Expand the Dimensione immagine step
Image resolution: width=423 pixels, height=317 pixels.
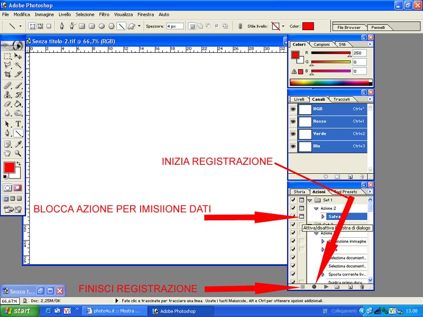tap(324, 241)
